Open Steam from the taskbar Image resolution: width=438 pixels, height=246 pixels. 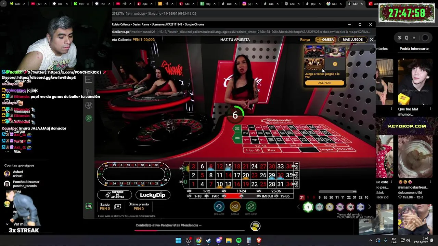click(208, 241)
